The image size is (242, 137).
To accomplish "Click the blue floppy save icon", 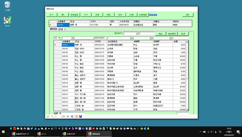I will tap(81, 116).
